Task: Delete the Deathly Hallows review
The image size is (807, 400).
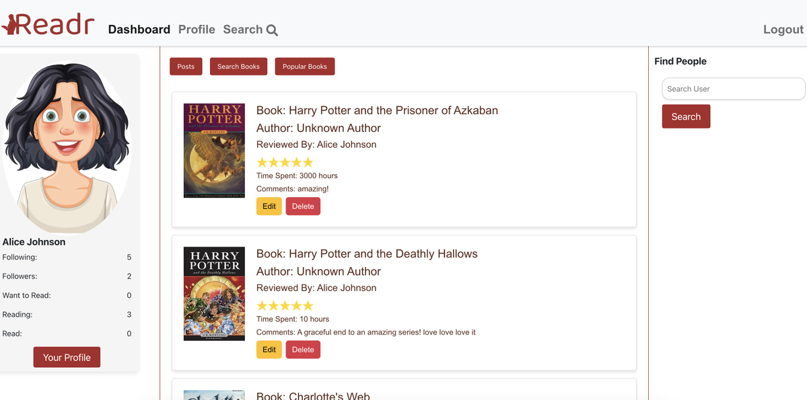Action: [x=303, y=350]
